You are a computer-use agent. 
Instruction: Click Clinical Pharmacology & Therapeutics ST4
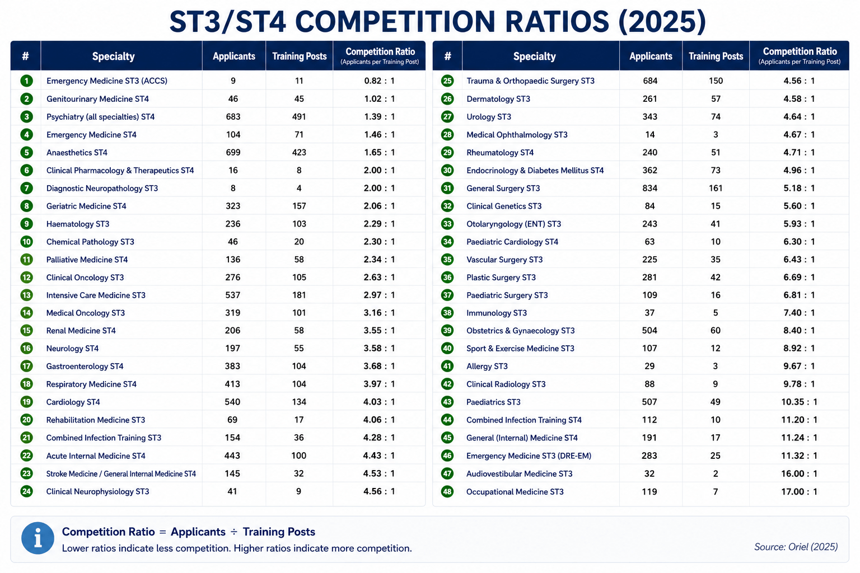click(120, 171)
